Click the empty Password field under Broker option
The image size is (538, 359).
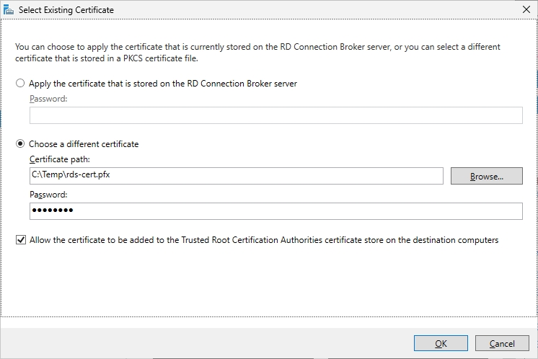point(275,115)
